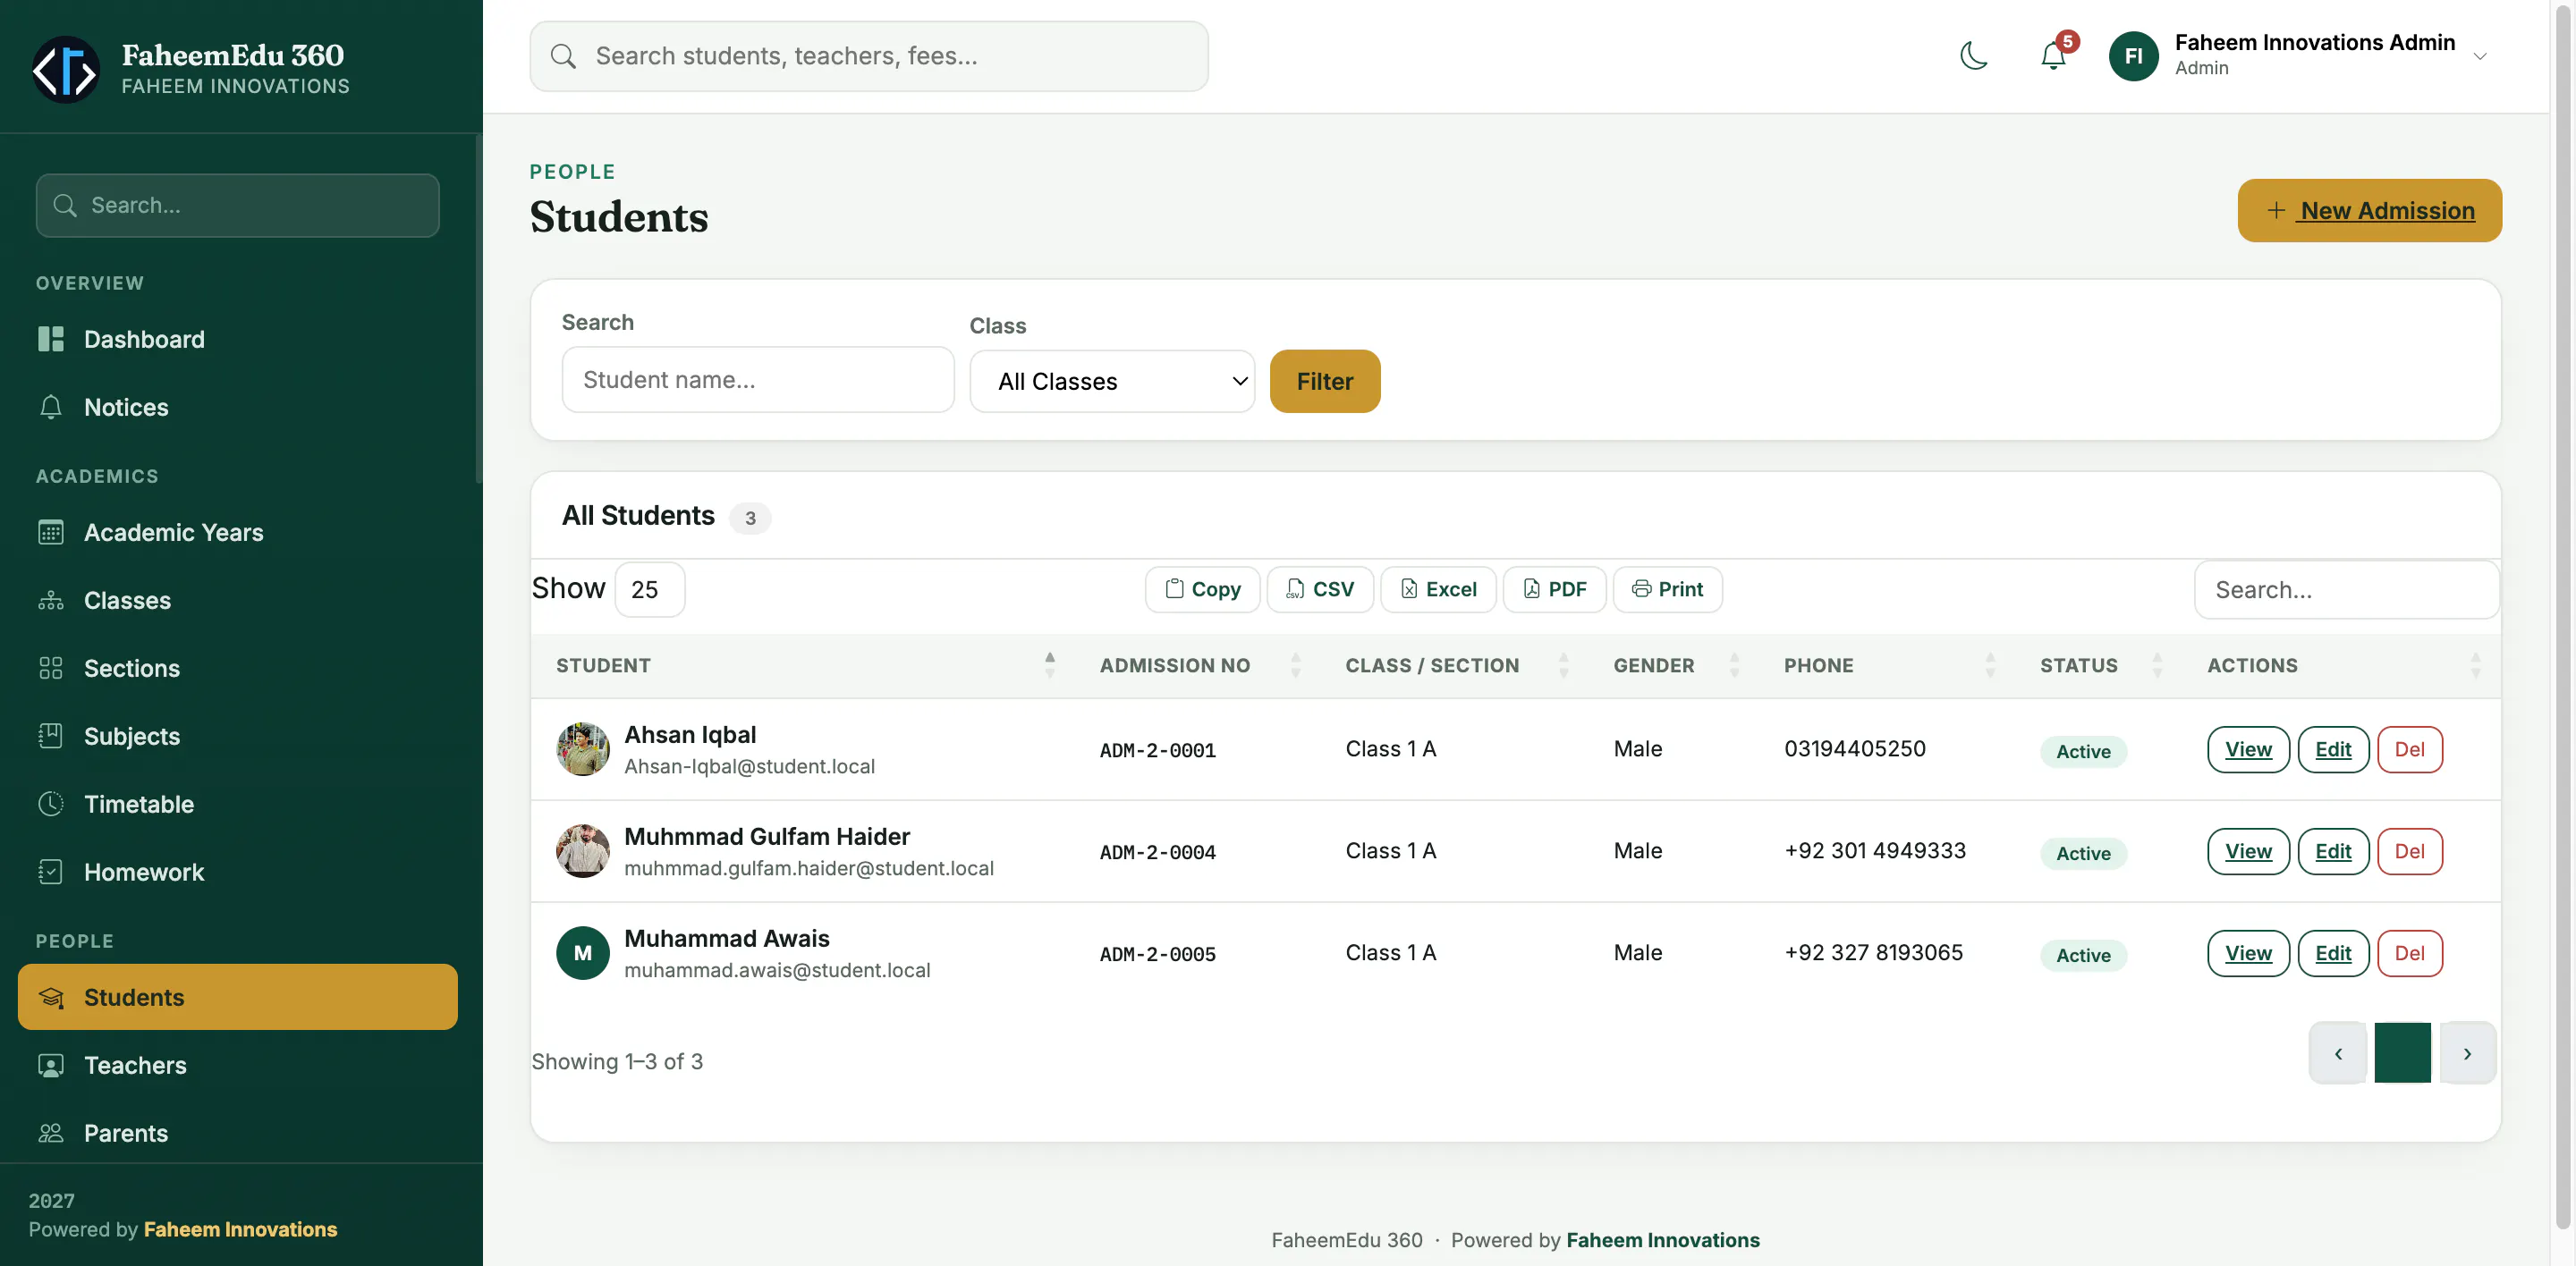
Task: Open Homework in the sidebar
Action: coord(237,873)
